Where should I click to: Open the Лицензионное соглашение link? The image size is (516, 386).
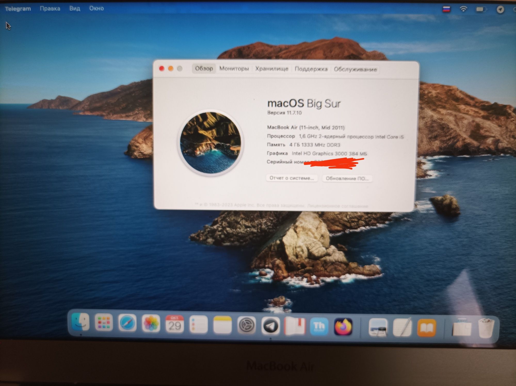[337, 206]
